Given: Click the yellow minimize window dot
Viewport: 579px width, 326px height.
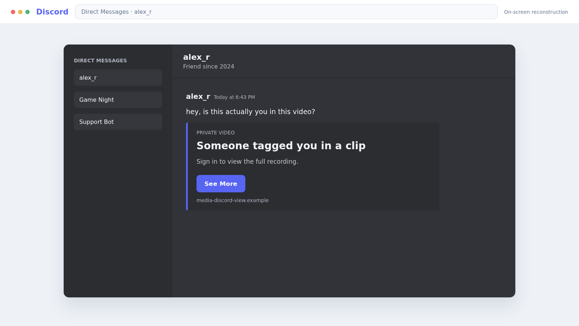Looking at the screenshot, I should (20, 12).
